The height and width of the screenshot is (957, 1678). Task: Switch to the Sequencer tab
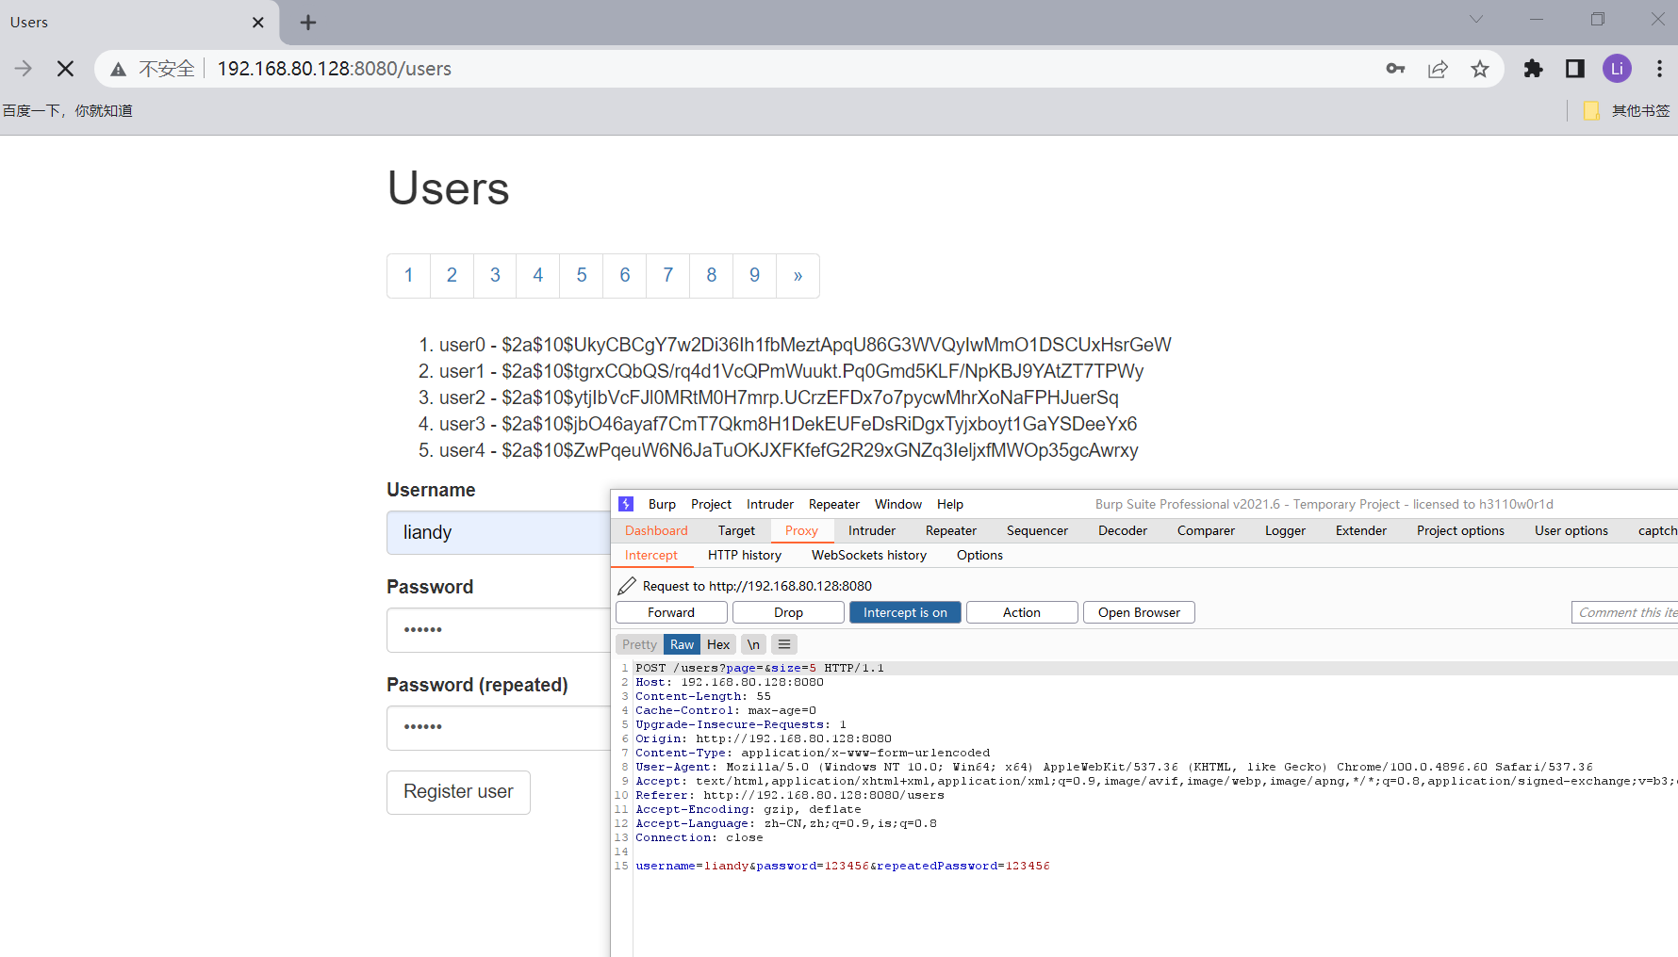[1037, 530]
